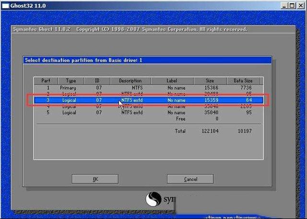The height and width of the screenshot is (219, 307).
Task: Click 'No name' label in partition 5 row
Action: [177, 112]
